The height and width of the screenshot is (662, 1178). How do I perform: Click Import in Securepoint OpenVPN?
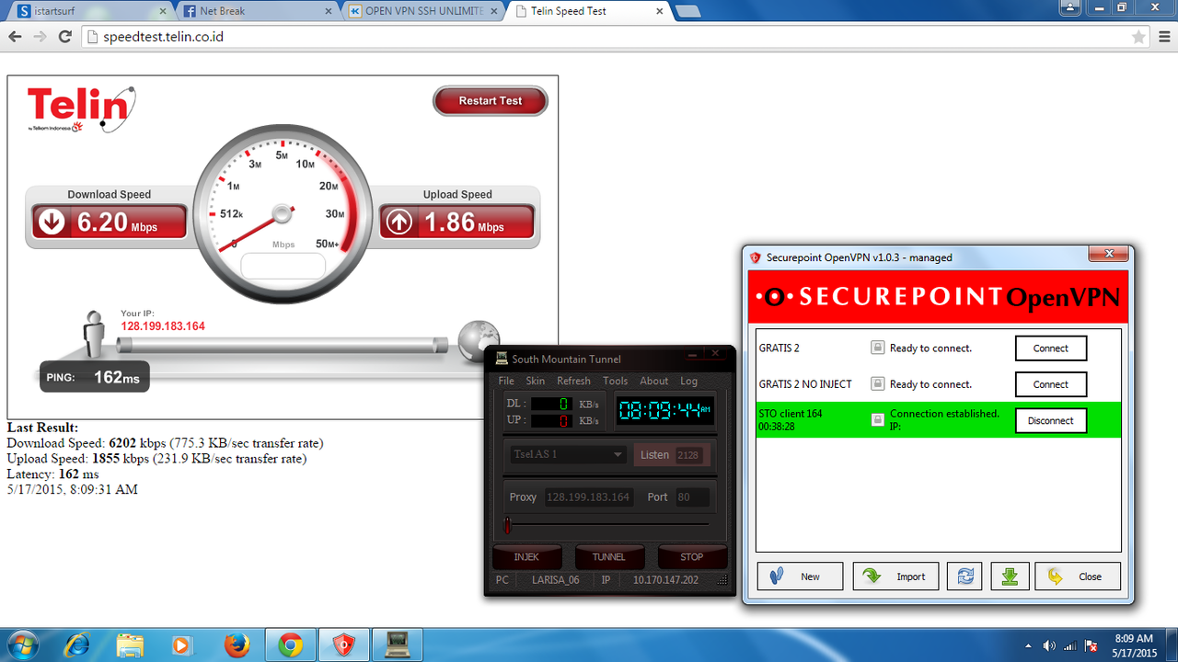(895, 576)
